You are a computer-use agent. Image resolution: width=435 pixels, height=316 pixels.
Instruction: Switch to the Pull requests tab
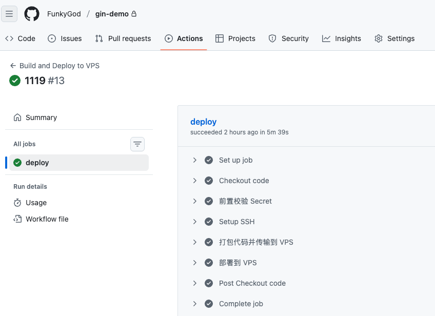pos(123,38)
